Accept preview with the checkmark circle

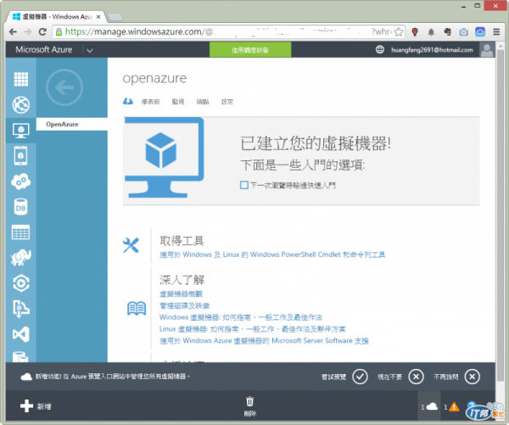coord(360,377)
